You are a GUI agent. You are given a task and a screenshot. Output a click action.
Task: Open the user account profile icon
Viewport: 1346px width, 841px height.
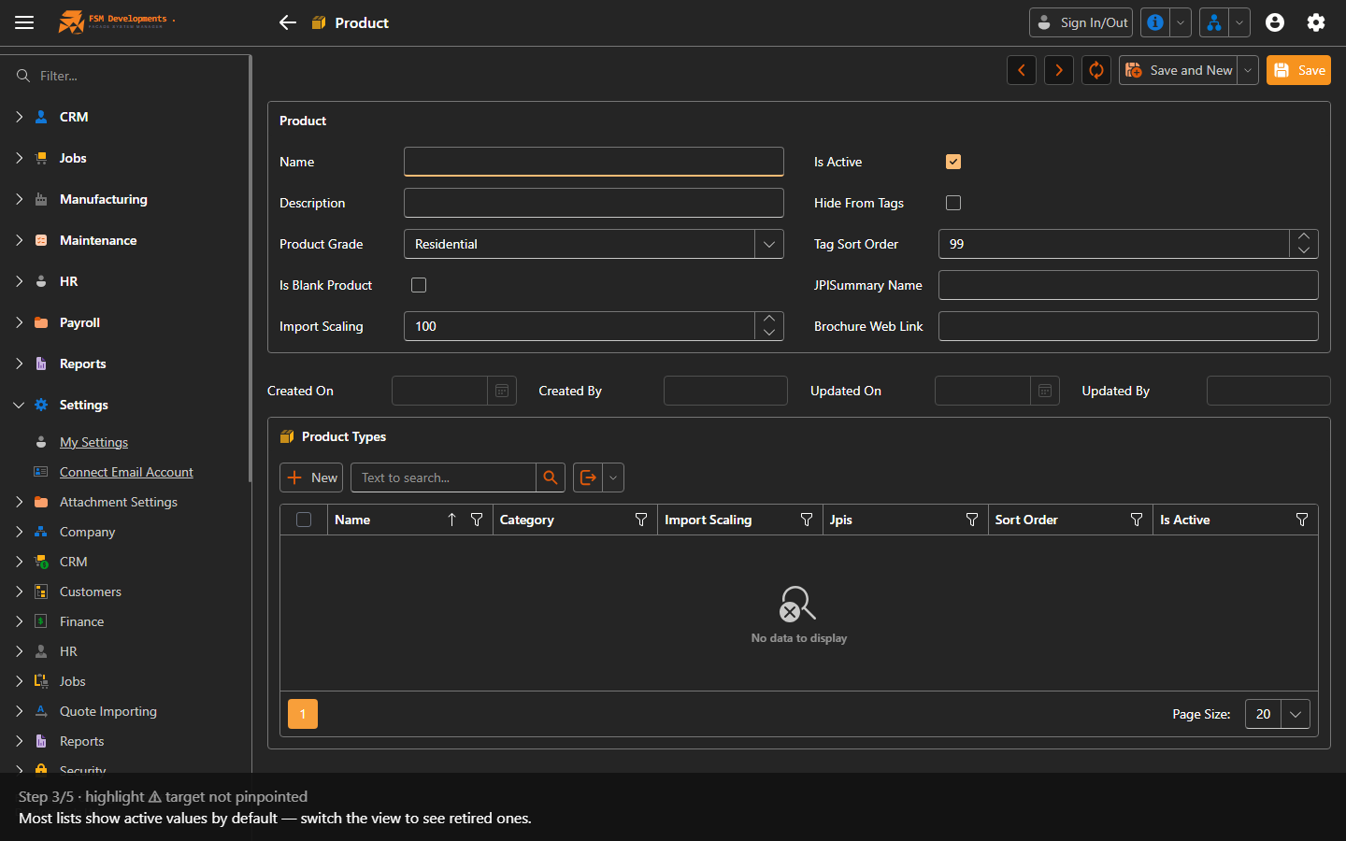(1275, 22)
